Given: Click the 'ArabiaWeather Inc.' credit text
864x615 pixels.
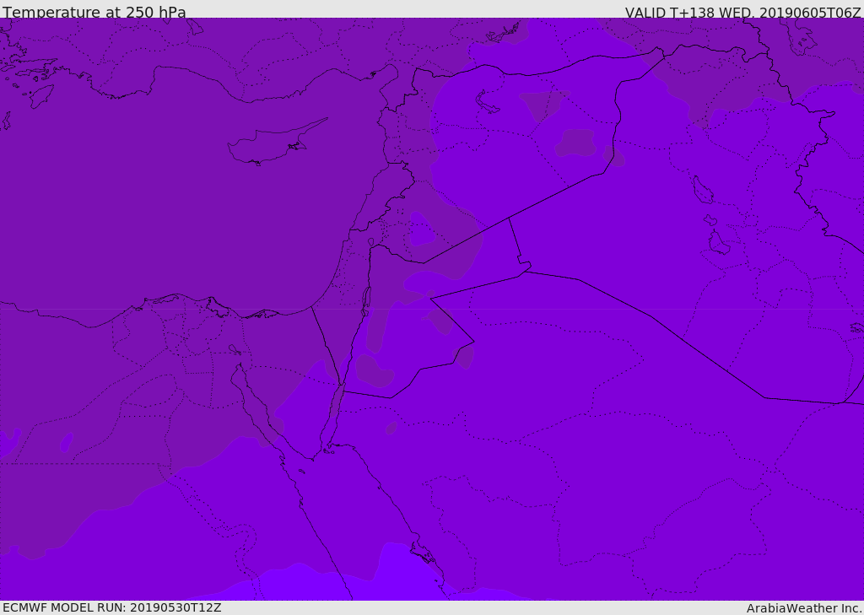Looking at the screenshot, I should point(804,608).
